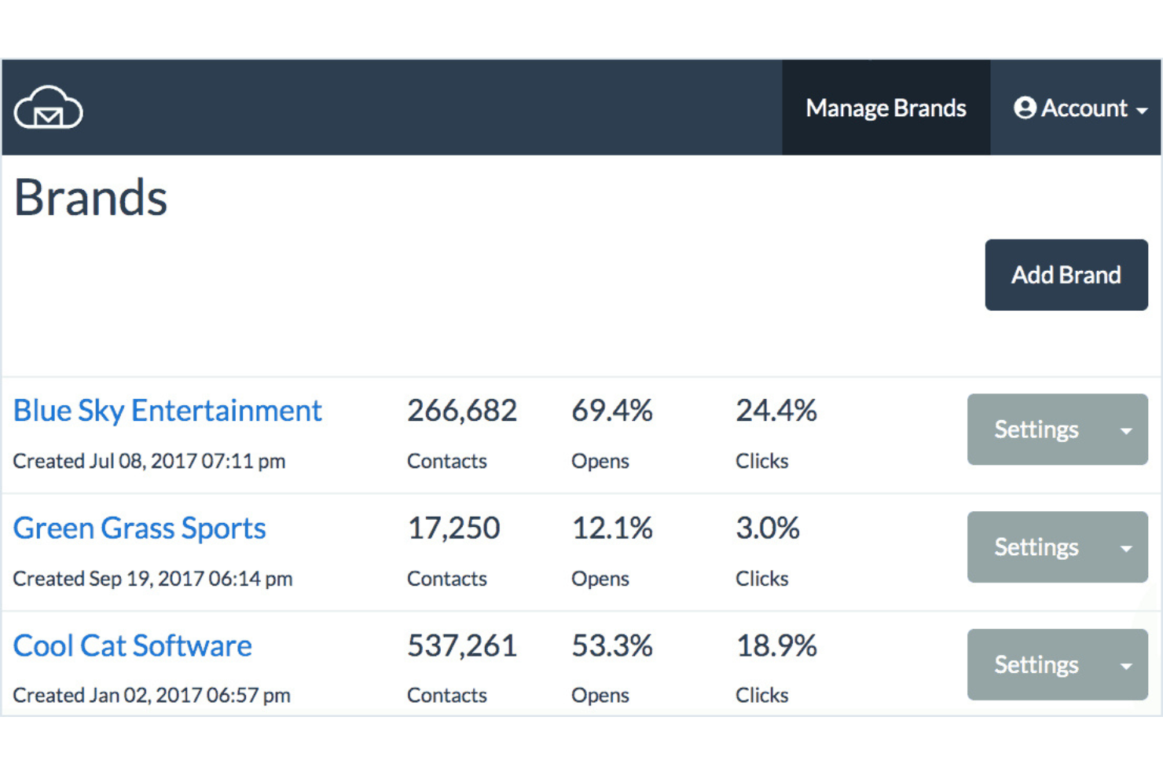Click the Add Brand button

(x=1066, y=275)
